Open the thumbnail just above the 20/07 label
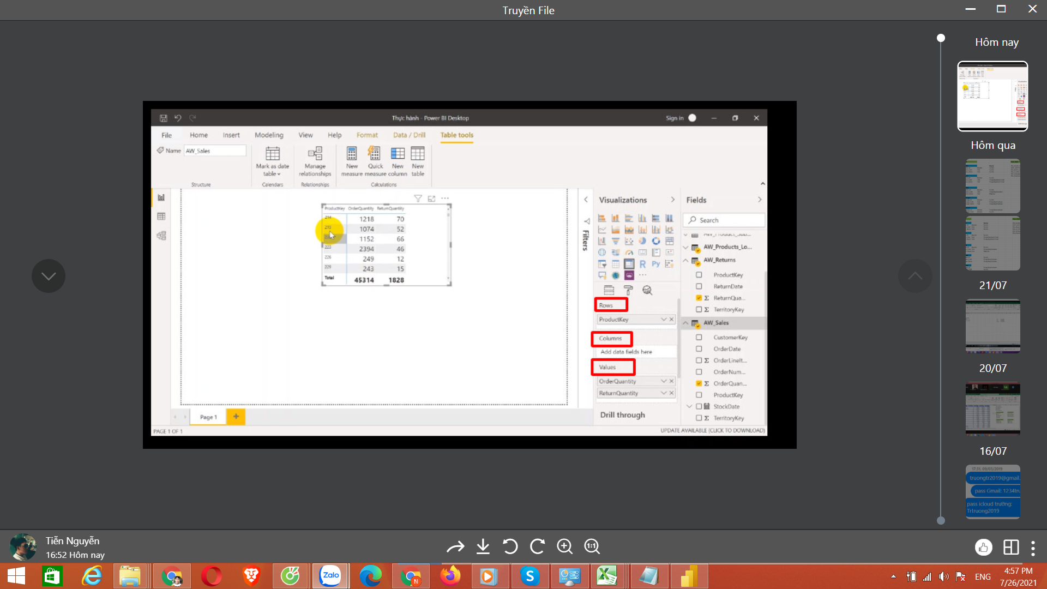 click(x=992, y=326)
